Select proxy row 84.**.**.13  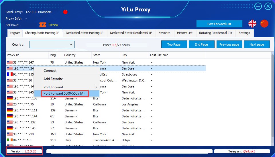tap(106, 140)
